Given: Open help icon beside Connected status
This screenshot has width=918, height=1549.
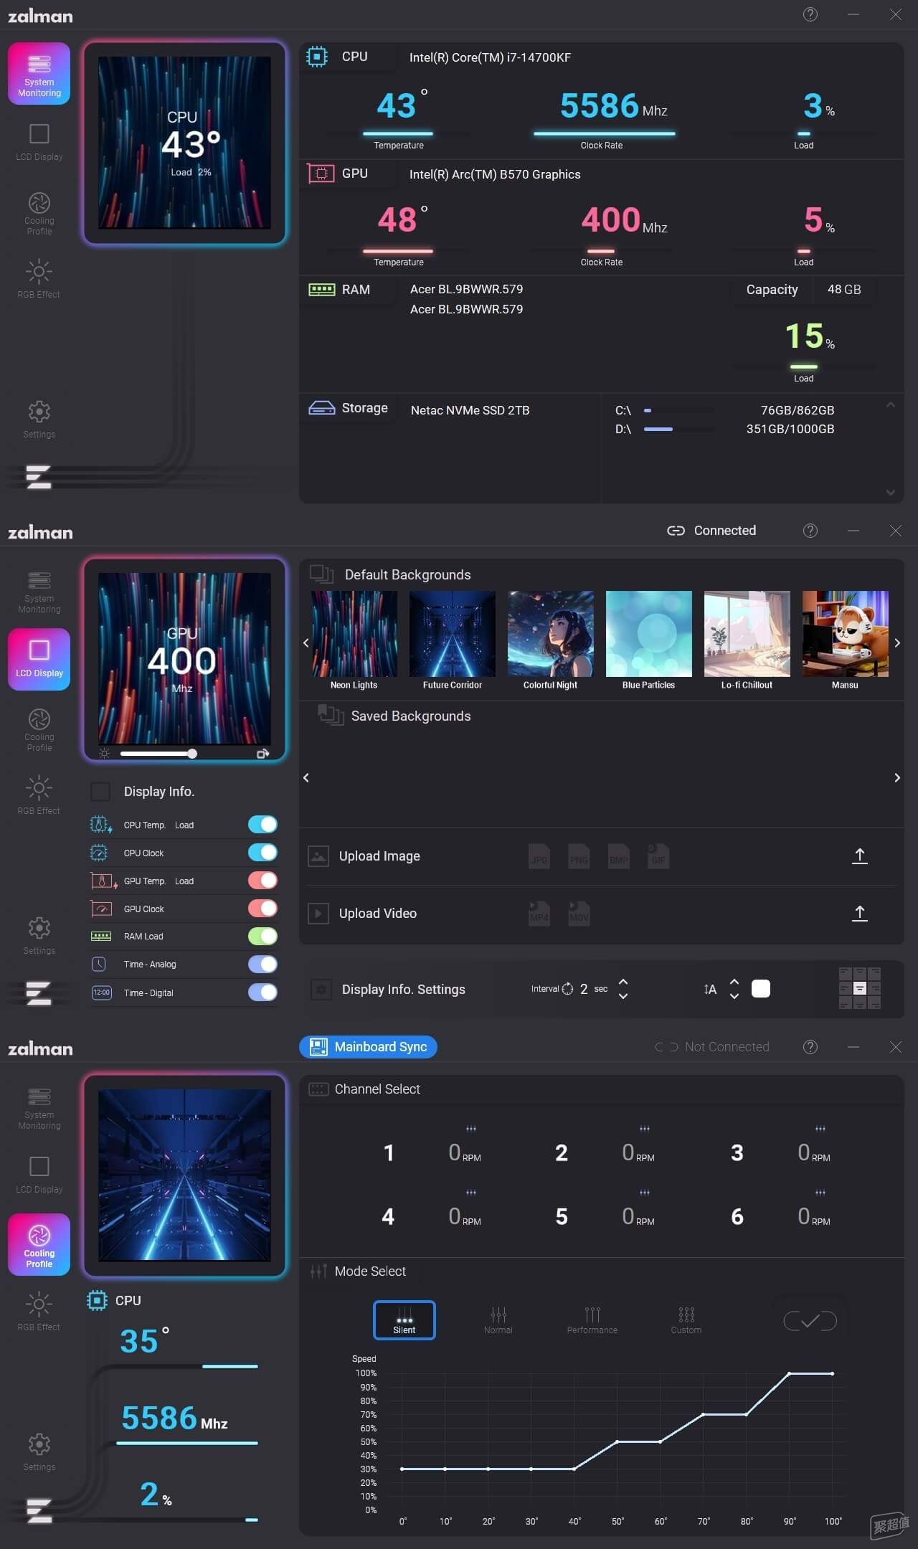Looking at the screenshot, I should pos(810,531).
